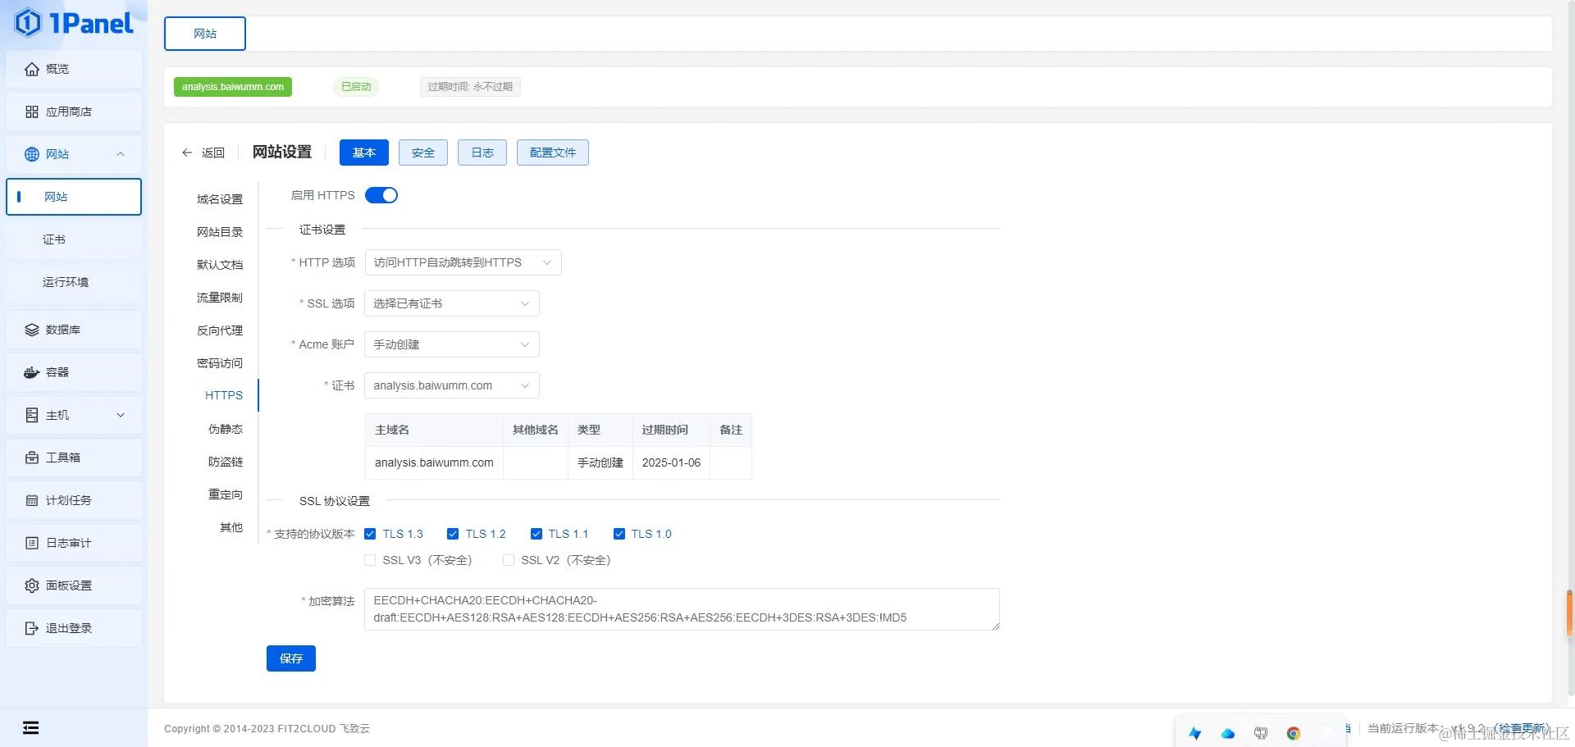The image size is (1575, 747).
Task: Open 容器 via its Docker whale icon
Action: click(32, 372)
